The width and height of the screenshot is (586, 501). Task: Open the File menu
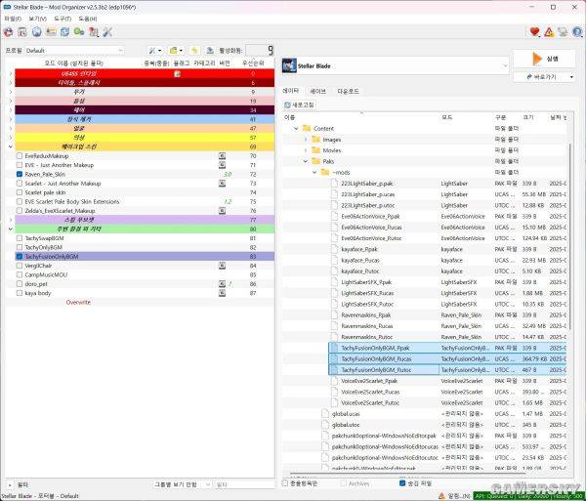tap(13, 19)
